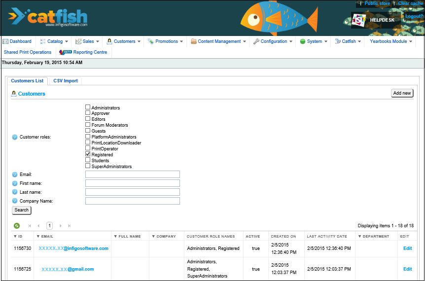
Task: Uncheck the Registered role checkbox
Action: (x=88, y=154)
